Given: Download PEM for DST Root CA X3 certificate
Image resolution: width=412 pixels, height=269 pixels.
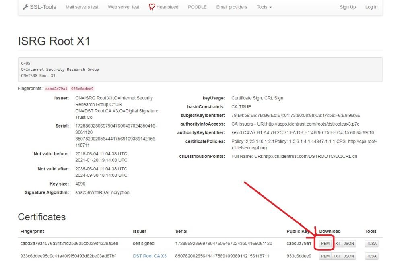Looking at the screenshot, I should pos(325,256).
